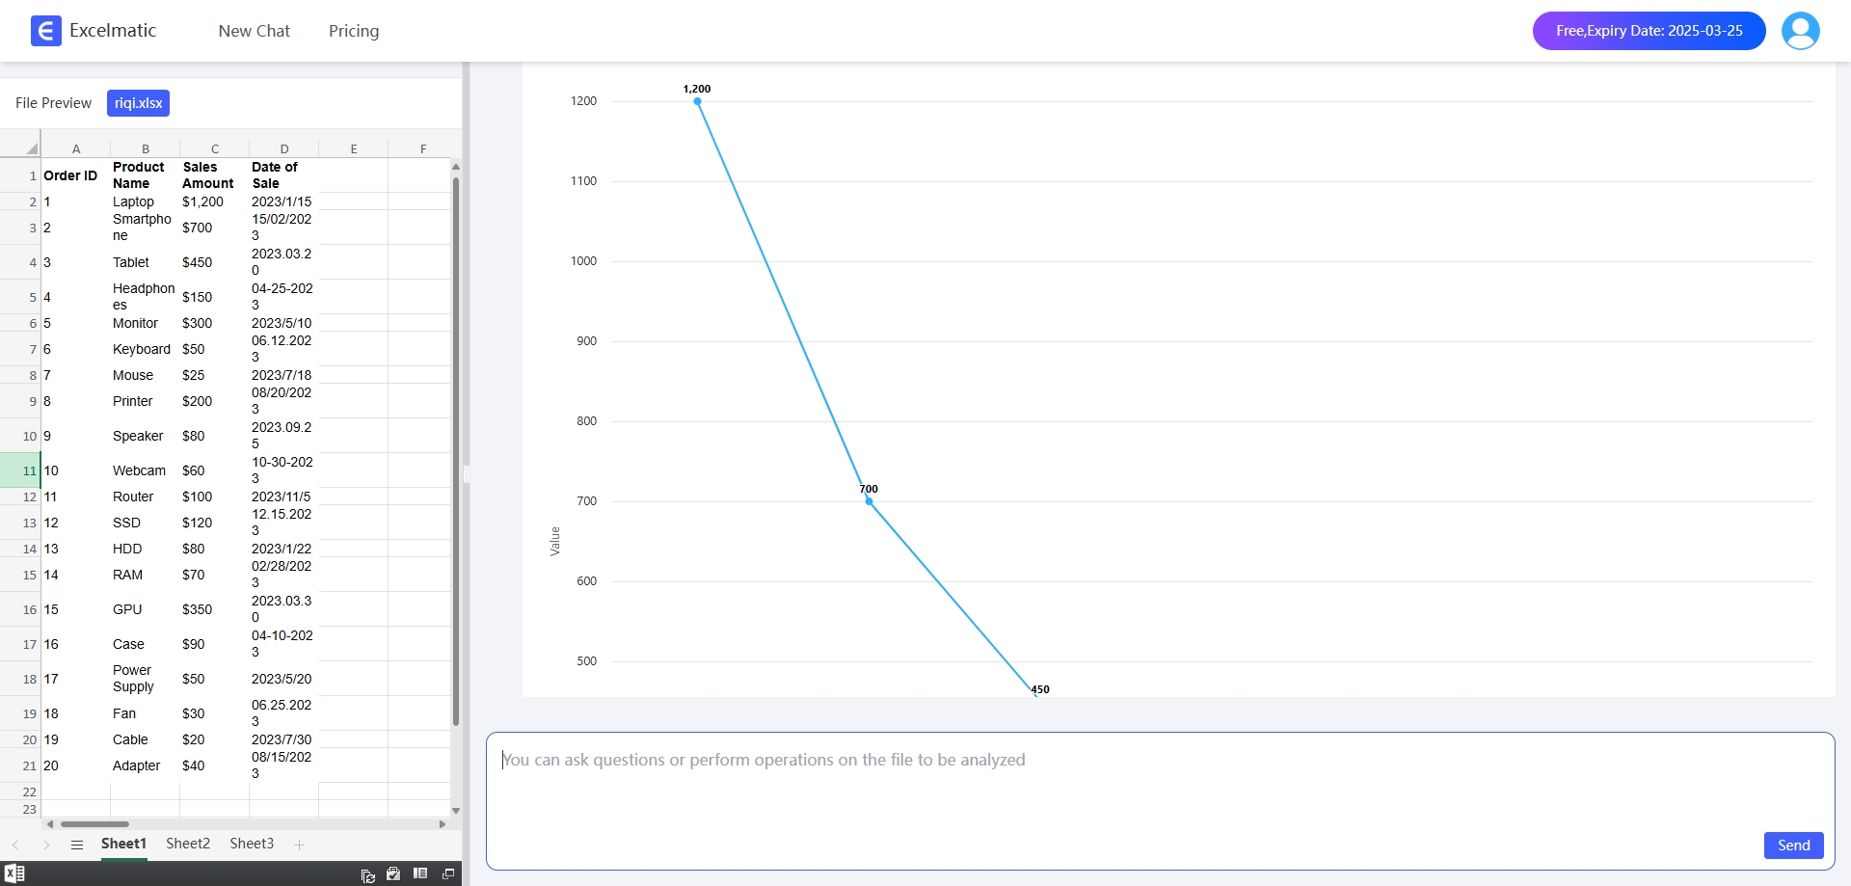Click the 'Power Supply' cell
1851x886 pixels.
pyautogui.click(x=146, y=679)
